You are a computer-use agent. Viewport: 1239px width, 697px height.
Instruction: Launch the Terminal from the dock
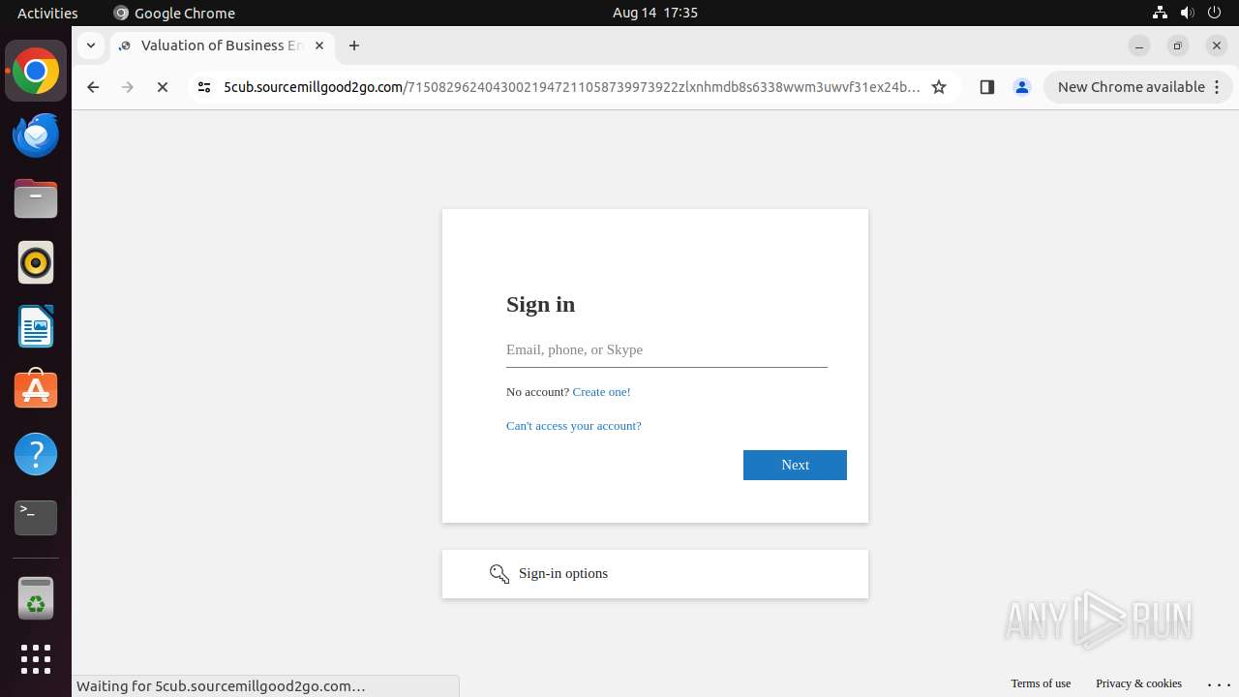pos(36,517)
